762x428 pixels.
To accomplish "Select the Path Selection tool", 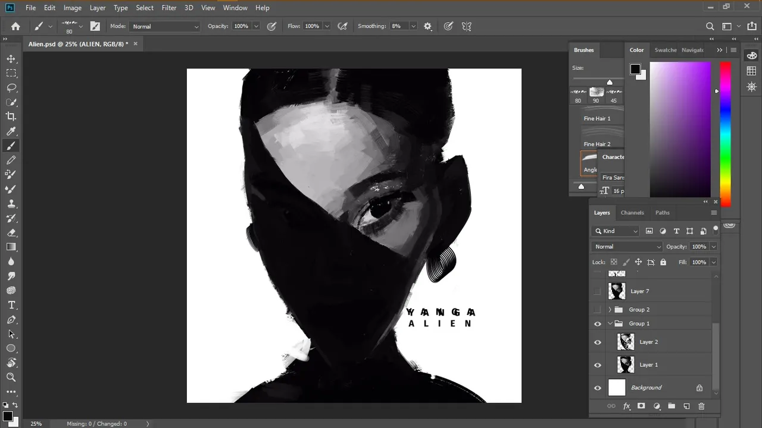I will coord(11,334).
